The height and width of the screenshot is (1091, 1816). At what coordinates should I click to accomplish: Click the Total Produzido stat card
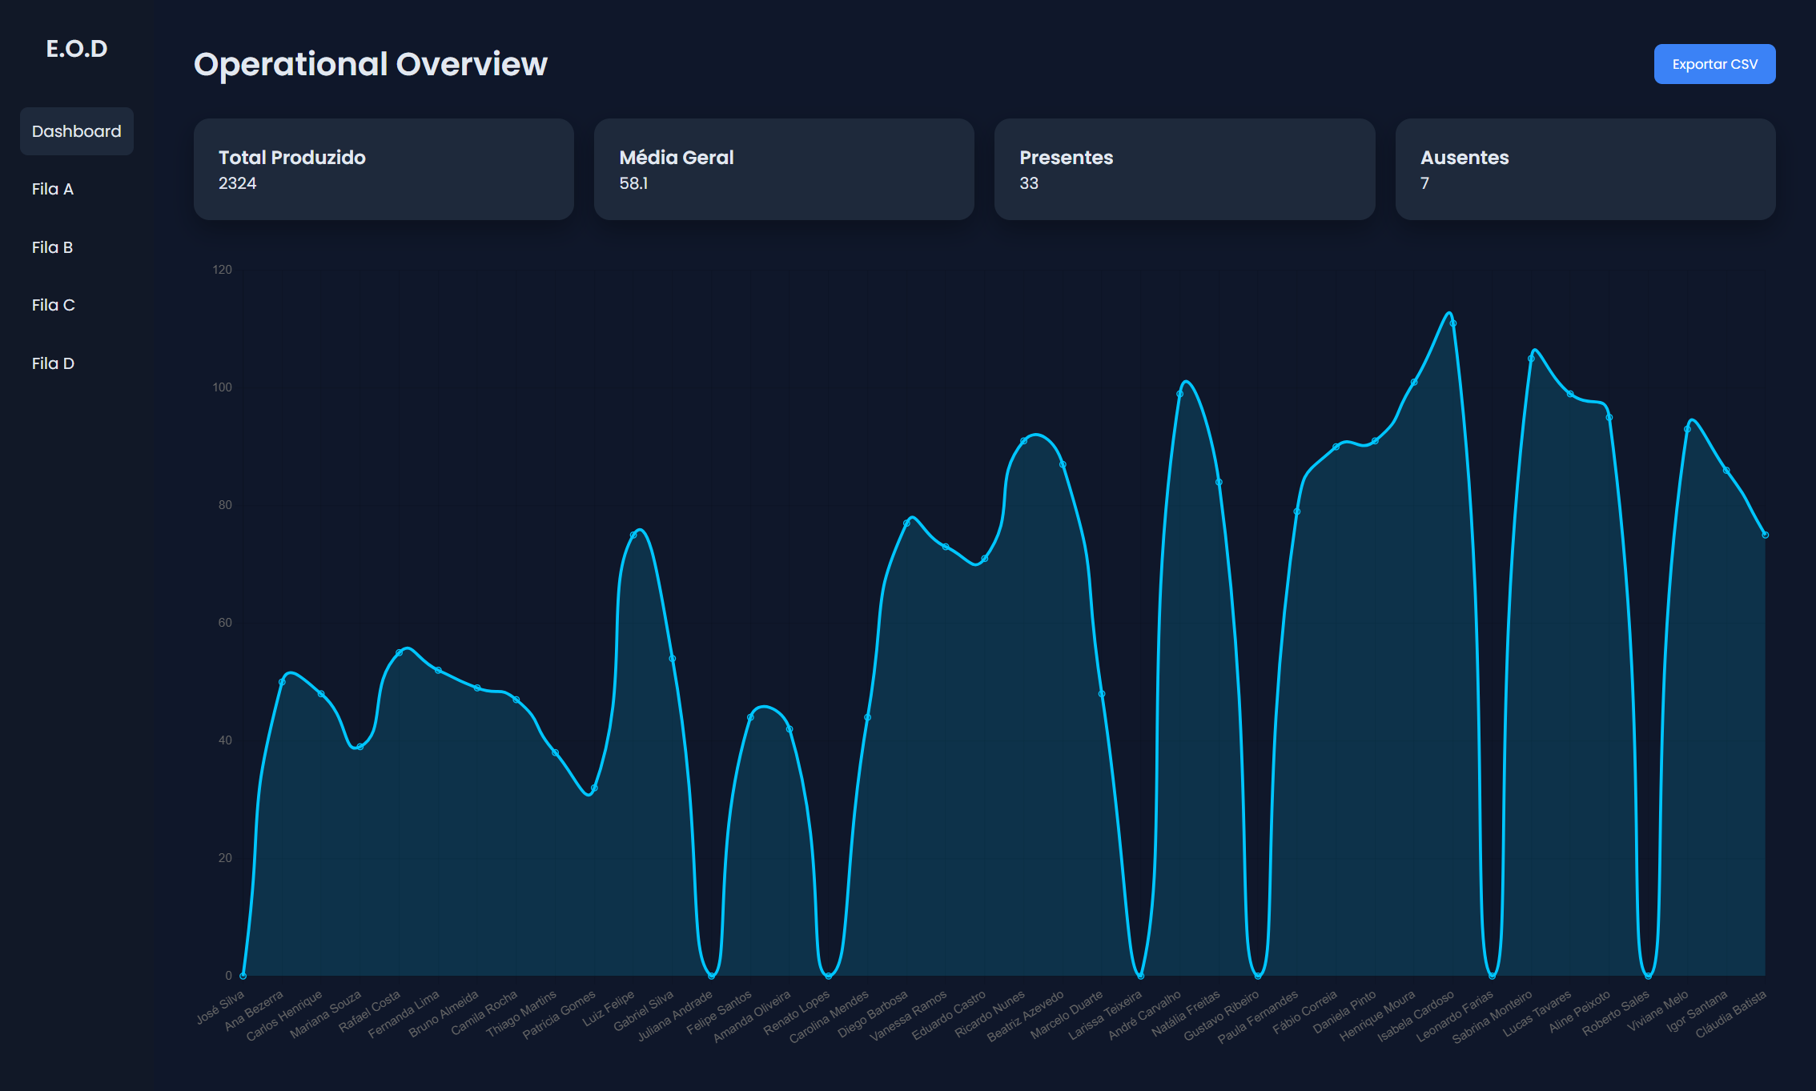(x=383, y=169)
